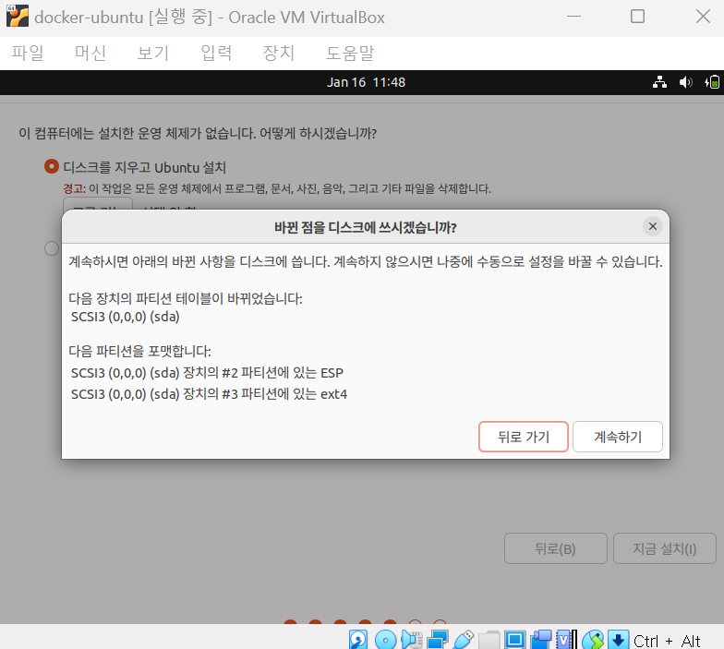Viewport: 724px width, 649px height.
Task: Click the 'SCSI3 (0,0,0) (sda)' partition table line
Action: point(126,317)
